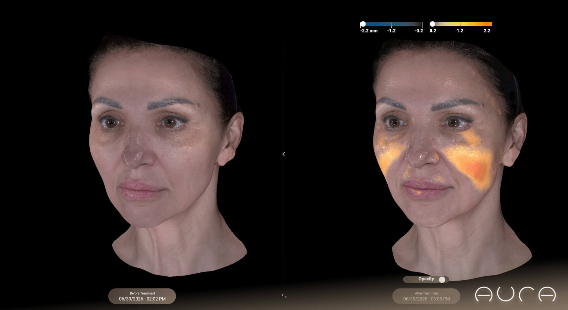
Task: Click the 0.2 scale label
Action: 433,31
